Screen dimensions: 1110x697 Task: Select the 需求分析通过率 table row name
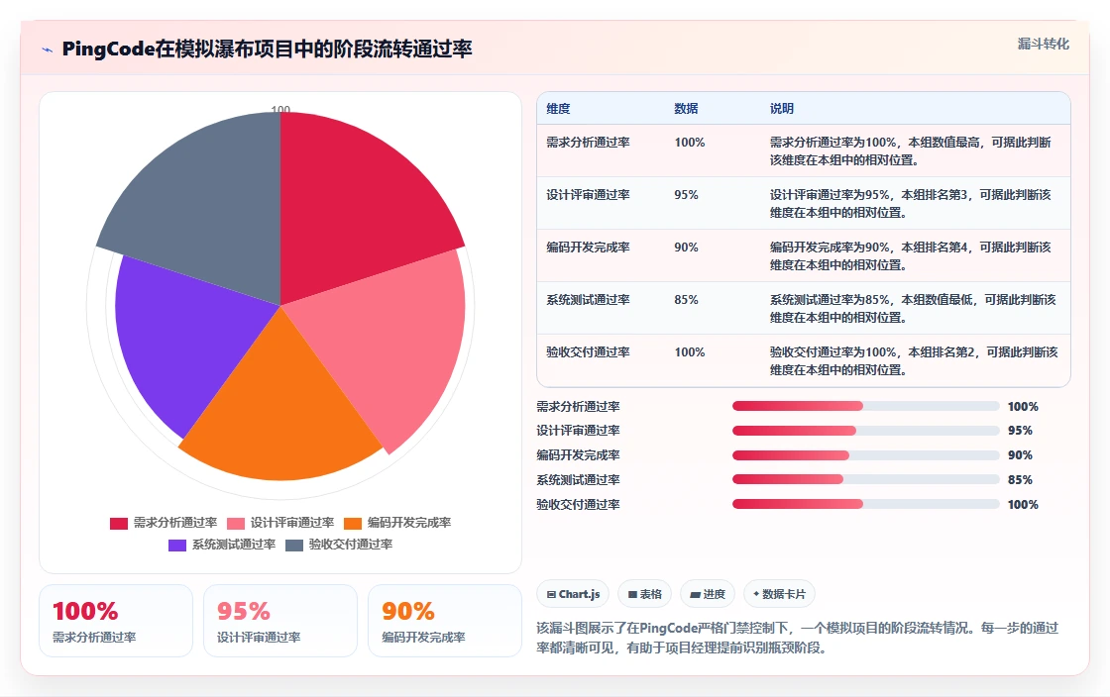(588, 143)
